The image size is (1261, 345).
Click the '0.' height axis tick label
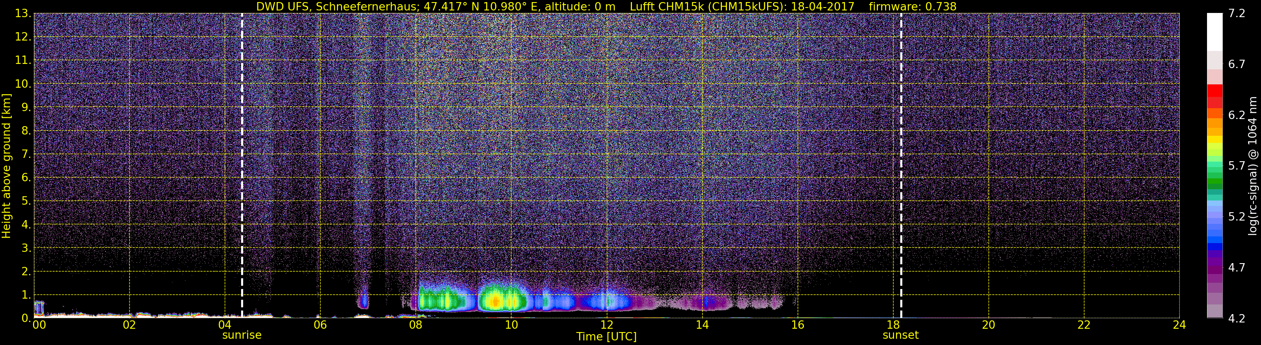26,317
